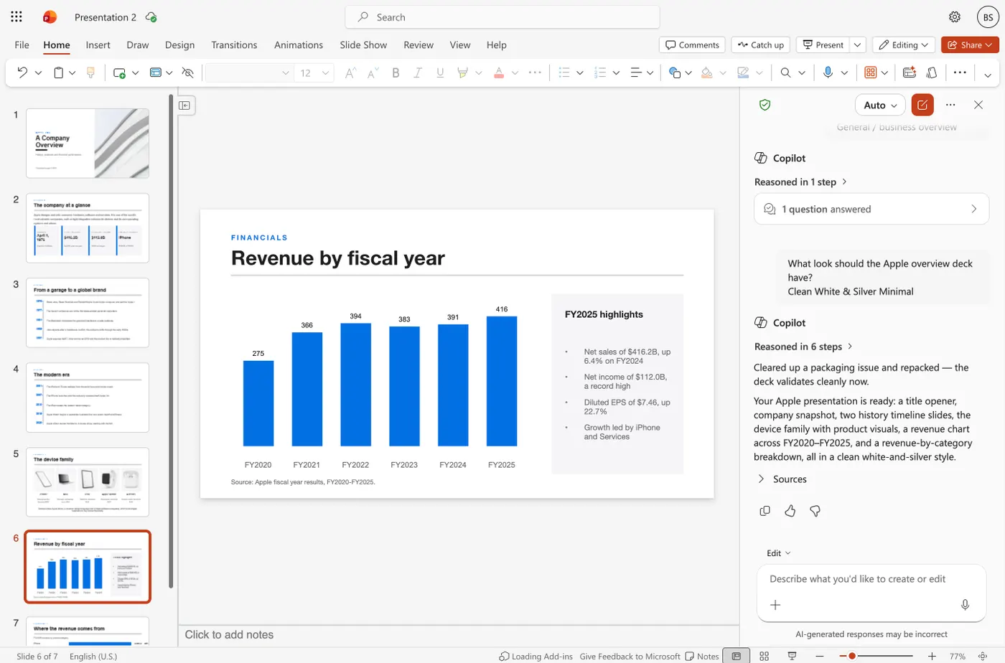This screenshot has height=663, width=1005.
Task: Click the font color swatch
Action: tap(499, 72)
